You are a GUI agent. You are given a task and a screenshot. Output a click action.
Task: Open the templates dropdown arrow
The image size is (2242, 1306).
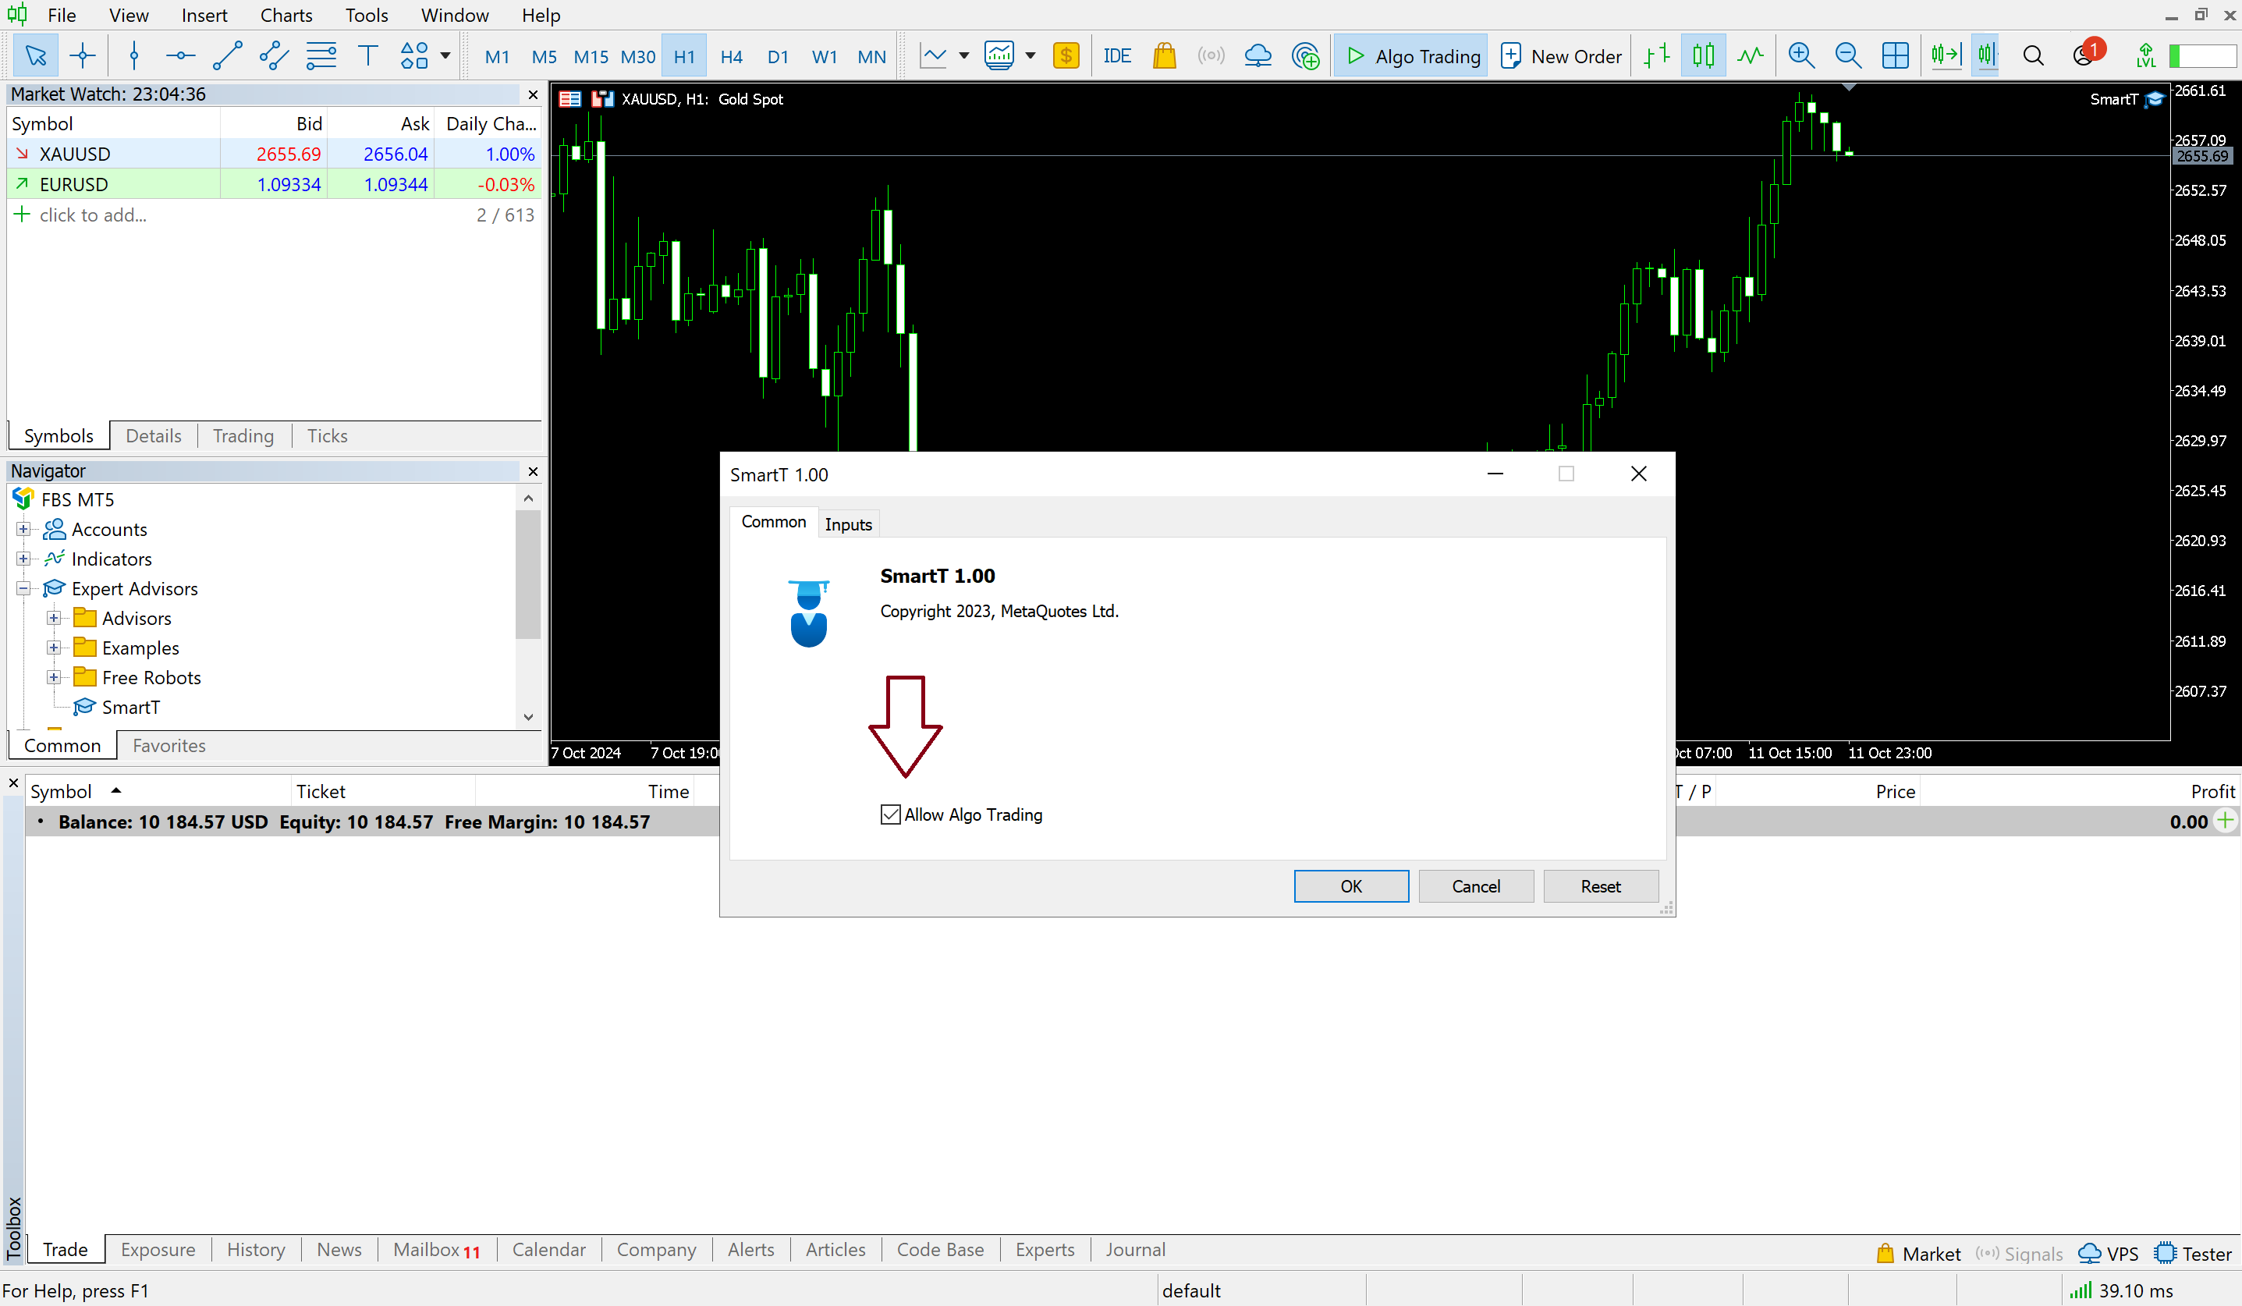[1031, 56]
